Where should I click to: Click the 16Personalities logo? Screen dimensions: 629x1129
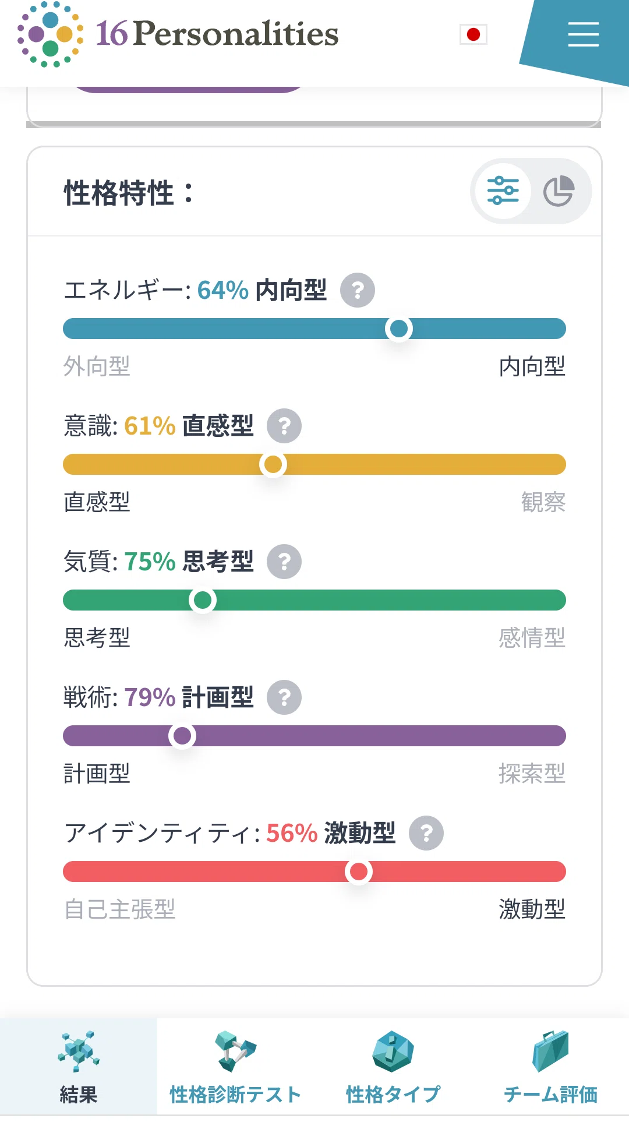tap(178, 34)
